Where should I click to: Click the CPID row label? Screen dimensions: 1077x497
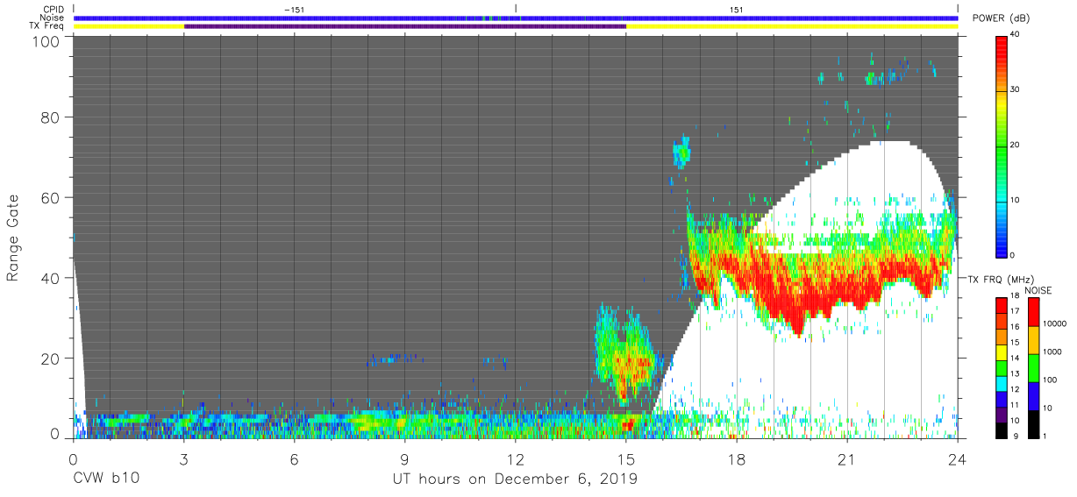click(x=53, y=10)
